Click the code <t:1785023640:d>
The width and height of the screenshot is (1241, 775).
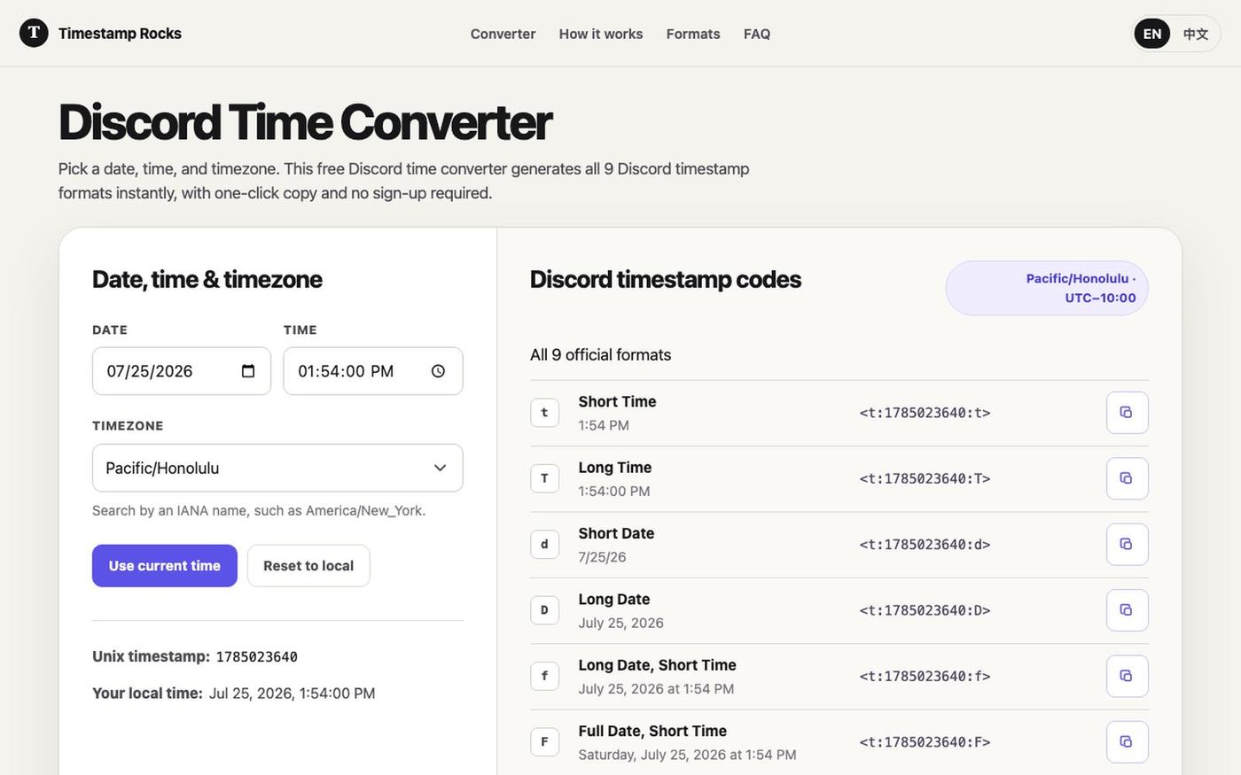pyautogui.click(x=925, y=544)
